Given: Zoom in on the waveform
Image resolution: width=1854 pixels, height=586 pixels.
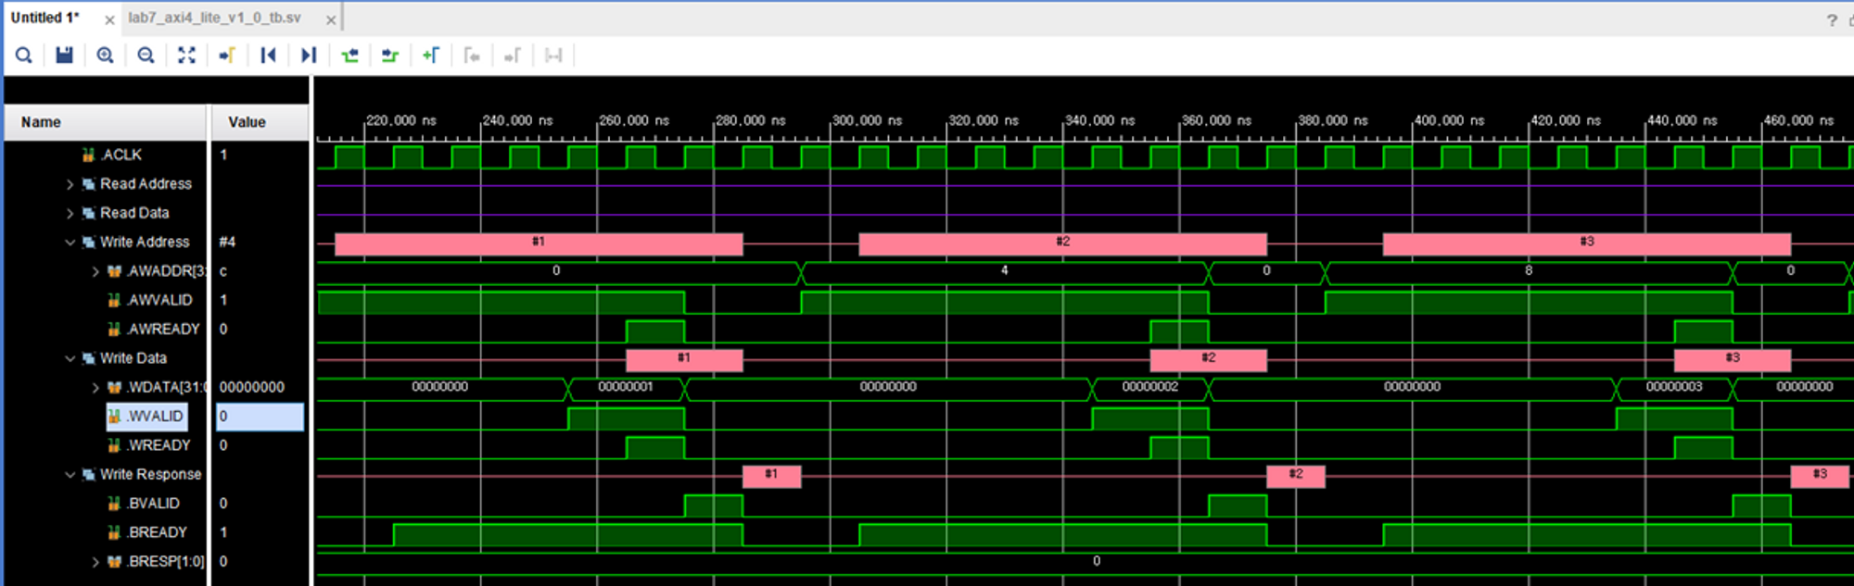Looking at the screenshot, I should pyautogui.click(x=105, y=56).
